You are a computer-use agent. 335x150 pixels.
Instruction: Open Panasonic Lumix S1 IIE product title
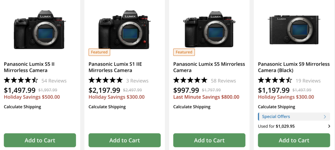click(x=116, y=67)
